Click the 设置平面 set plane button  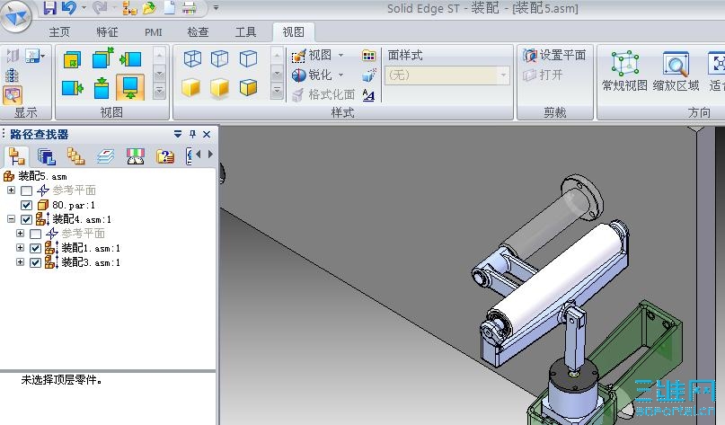point(554,56)
